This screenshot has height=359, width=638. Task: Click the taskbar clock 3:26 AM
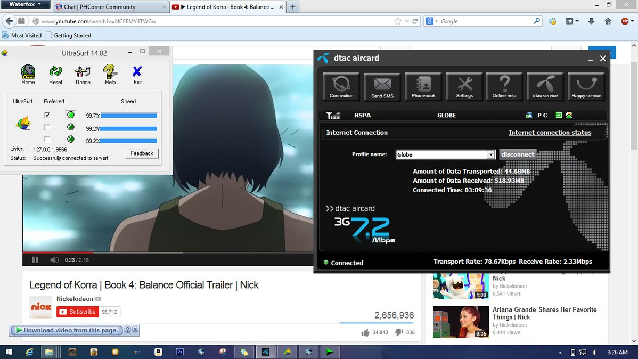(x=617, y=353)
